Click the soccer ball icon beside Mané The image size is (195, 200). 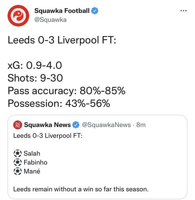(x=18, y=171)
